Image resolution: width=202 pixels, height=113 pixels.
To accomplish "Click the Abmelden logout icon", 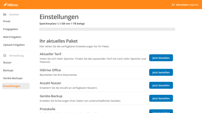I will (x=173, y=5).
